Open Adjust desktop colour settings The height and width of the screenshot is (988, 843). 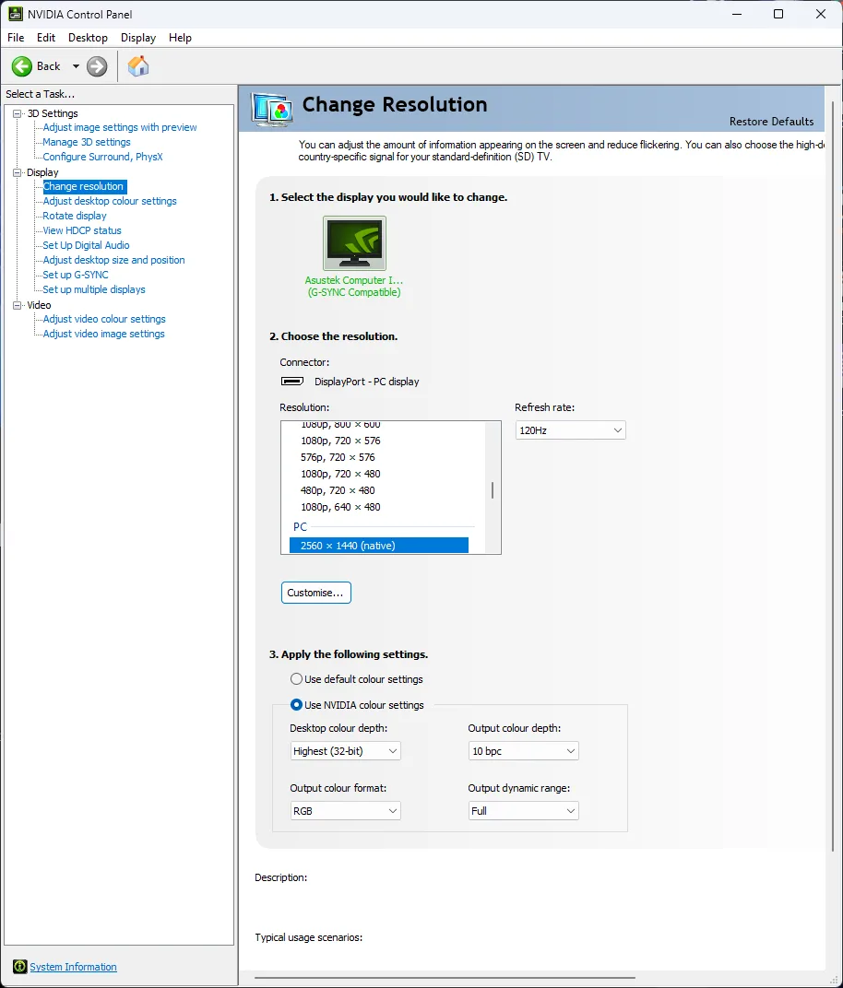(x=110, y=201)
